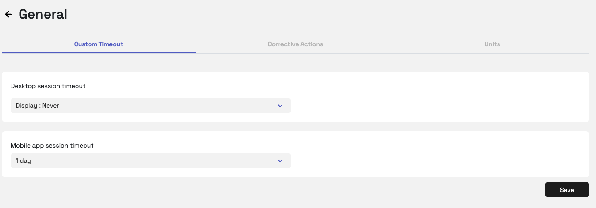This screenshot has width=596, height=208.
Task: Click the blue underline beneath Custom Timeout
Action: 98,53
